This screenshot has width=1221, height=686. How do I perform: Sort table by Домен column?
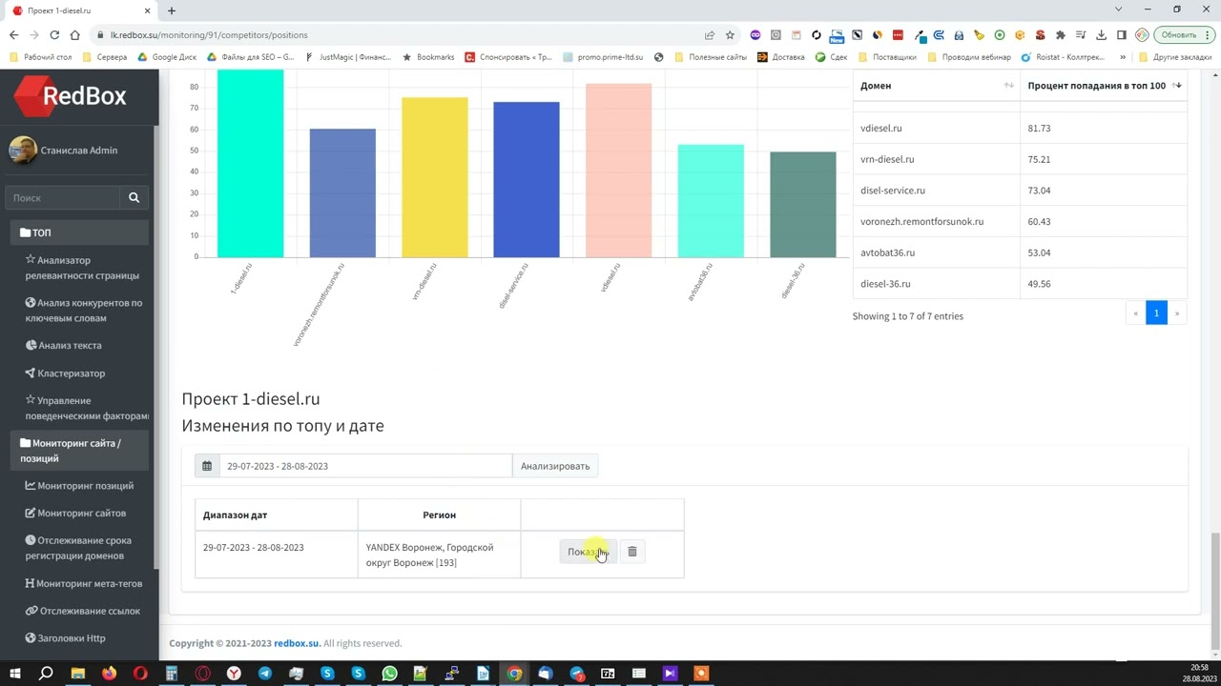coord(936,86)
